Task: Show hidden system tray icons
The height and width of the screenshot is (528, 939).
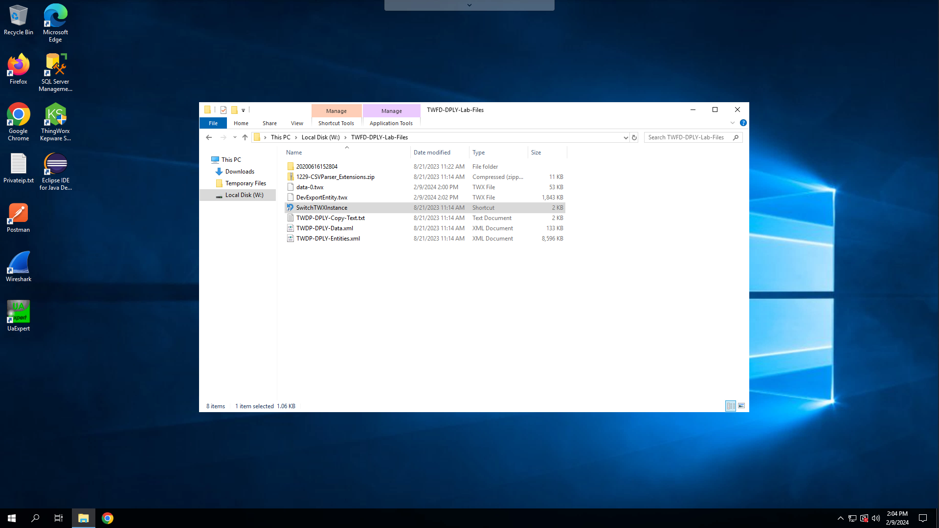Action: (840, 518)
